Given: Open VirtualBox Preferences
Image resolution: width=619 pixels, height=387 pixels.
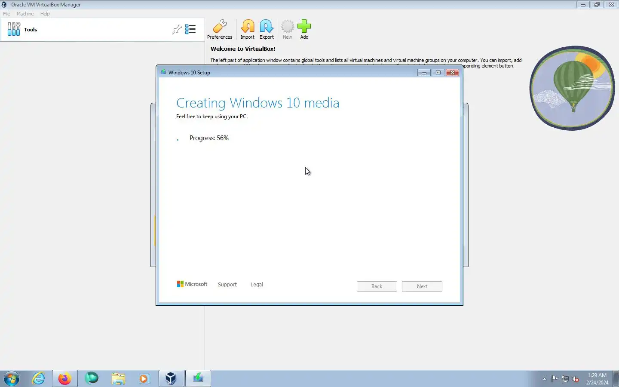Looking at the screenshot, I should tap(220, 29).
